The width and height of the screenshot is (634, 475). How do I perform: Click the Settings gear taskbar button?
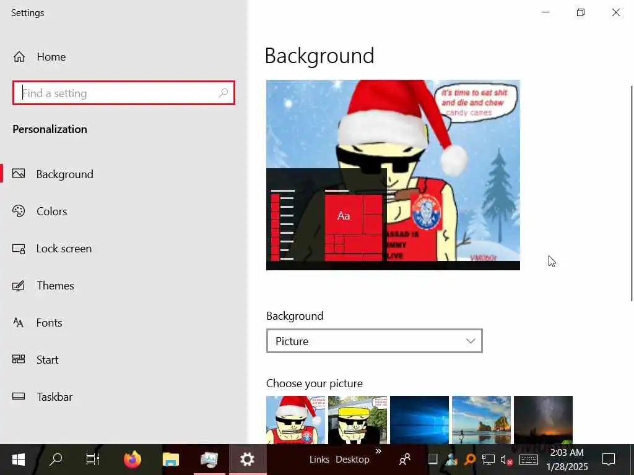point(247,460)
